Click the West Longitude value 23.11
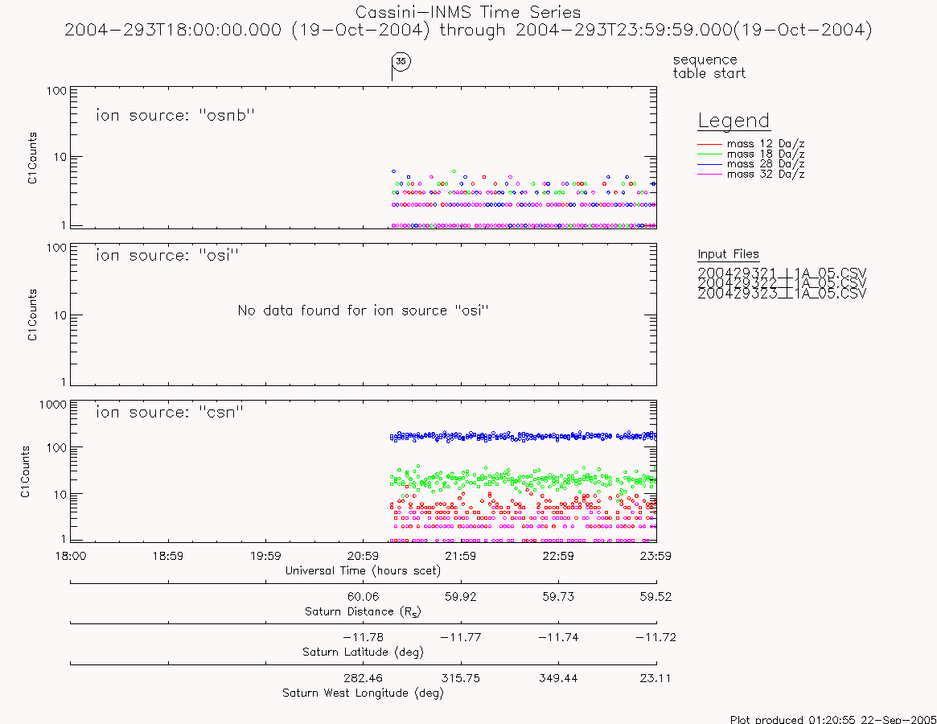Image resolution: width=937 pixels, height=724 pixels. [x=655, y=678]
